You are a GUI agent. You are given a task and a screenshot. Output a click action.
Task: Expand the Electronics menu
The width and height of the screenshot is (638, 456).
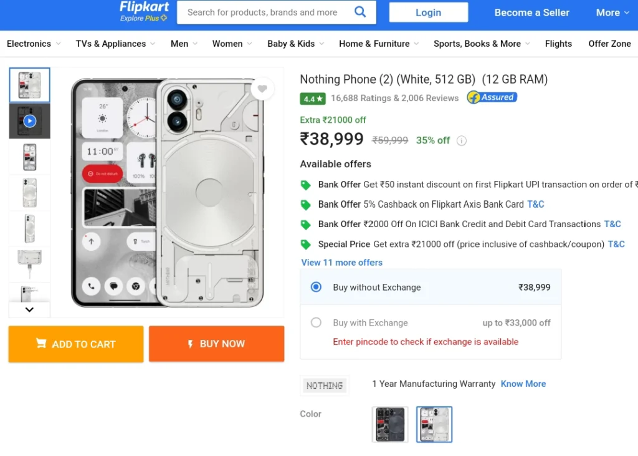tap(34, 44)
